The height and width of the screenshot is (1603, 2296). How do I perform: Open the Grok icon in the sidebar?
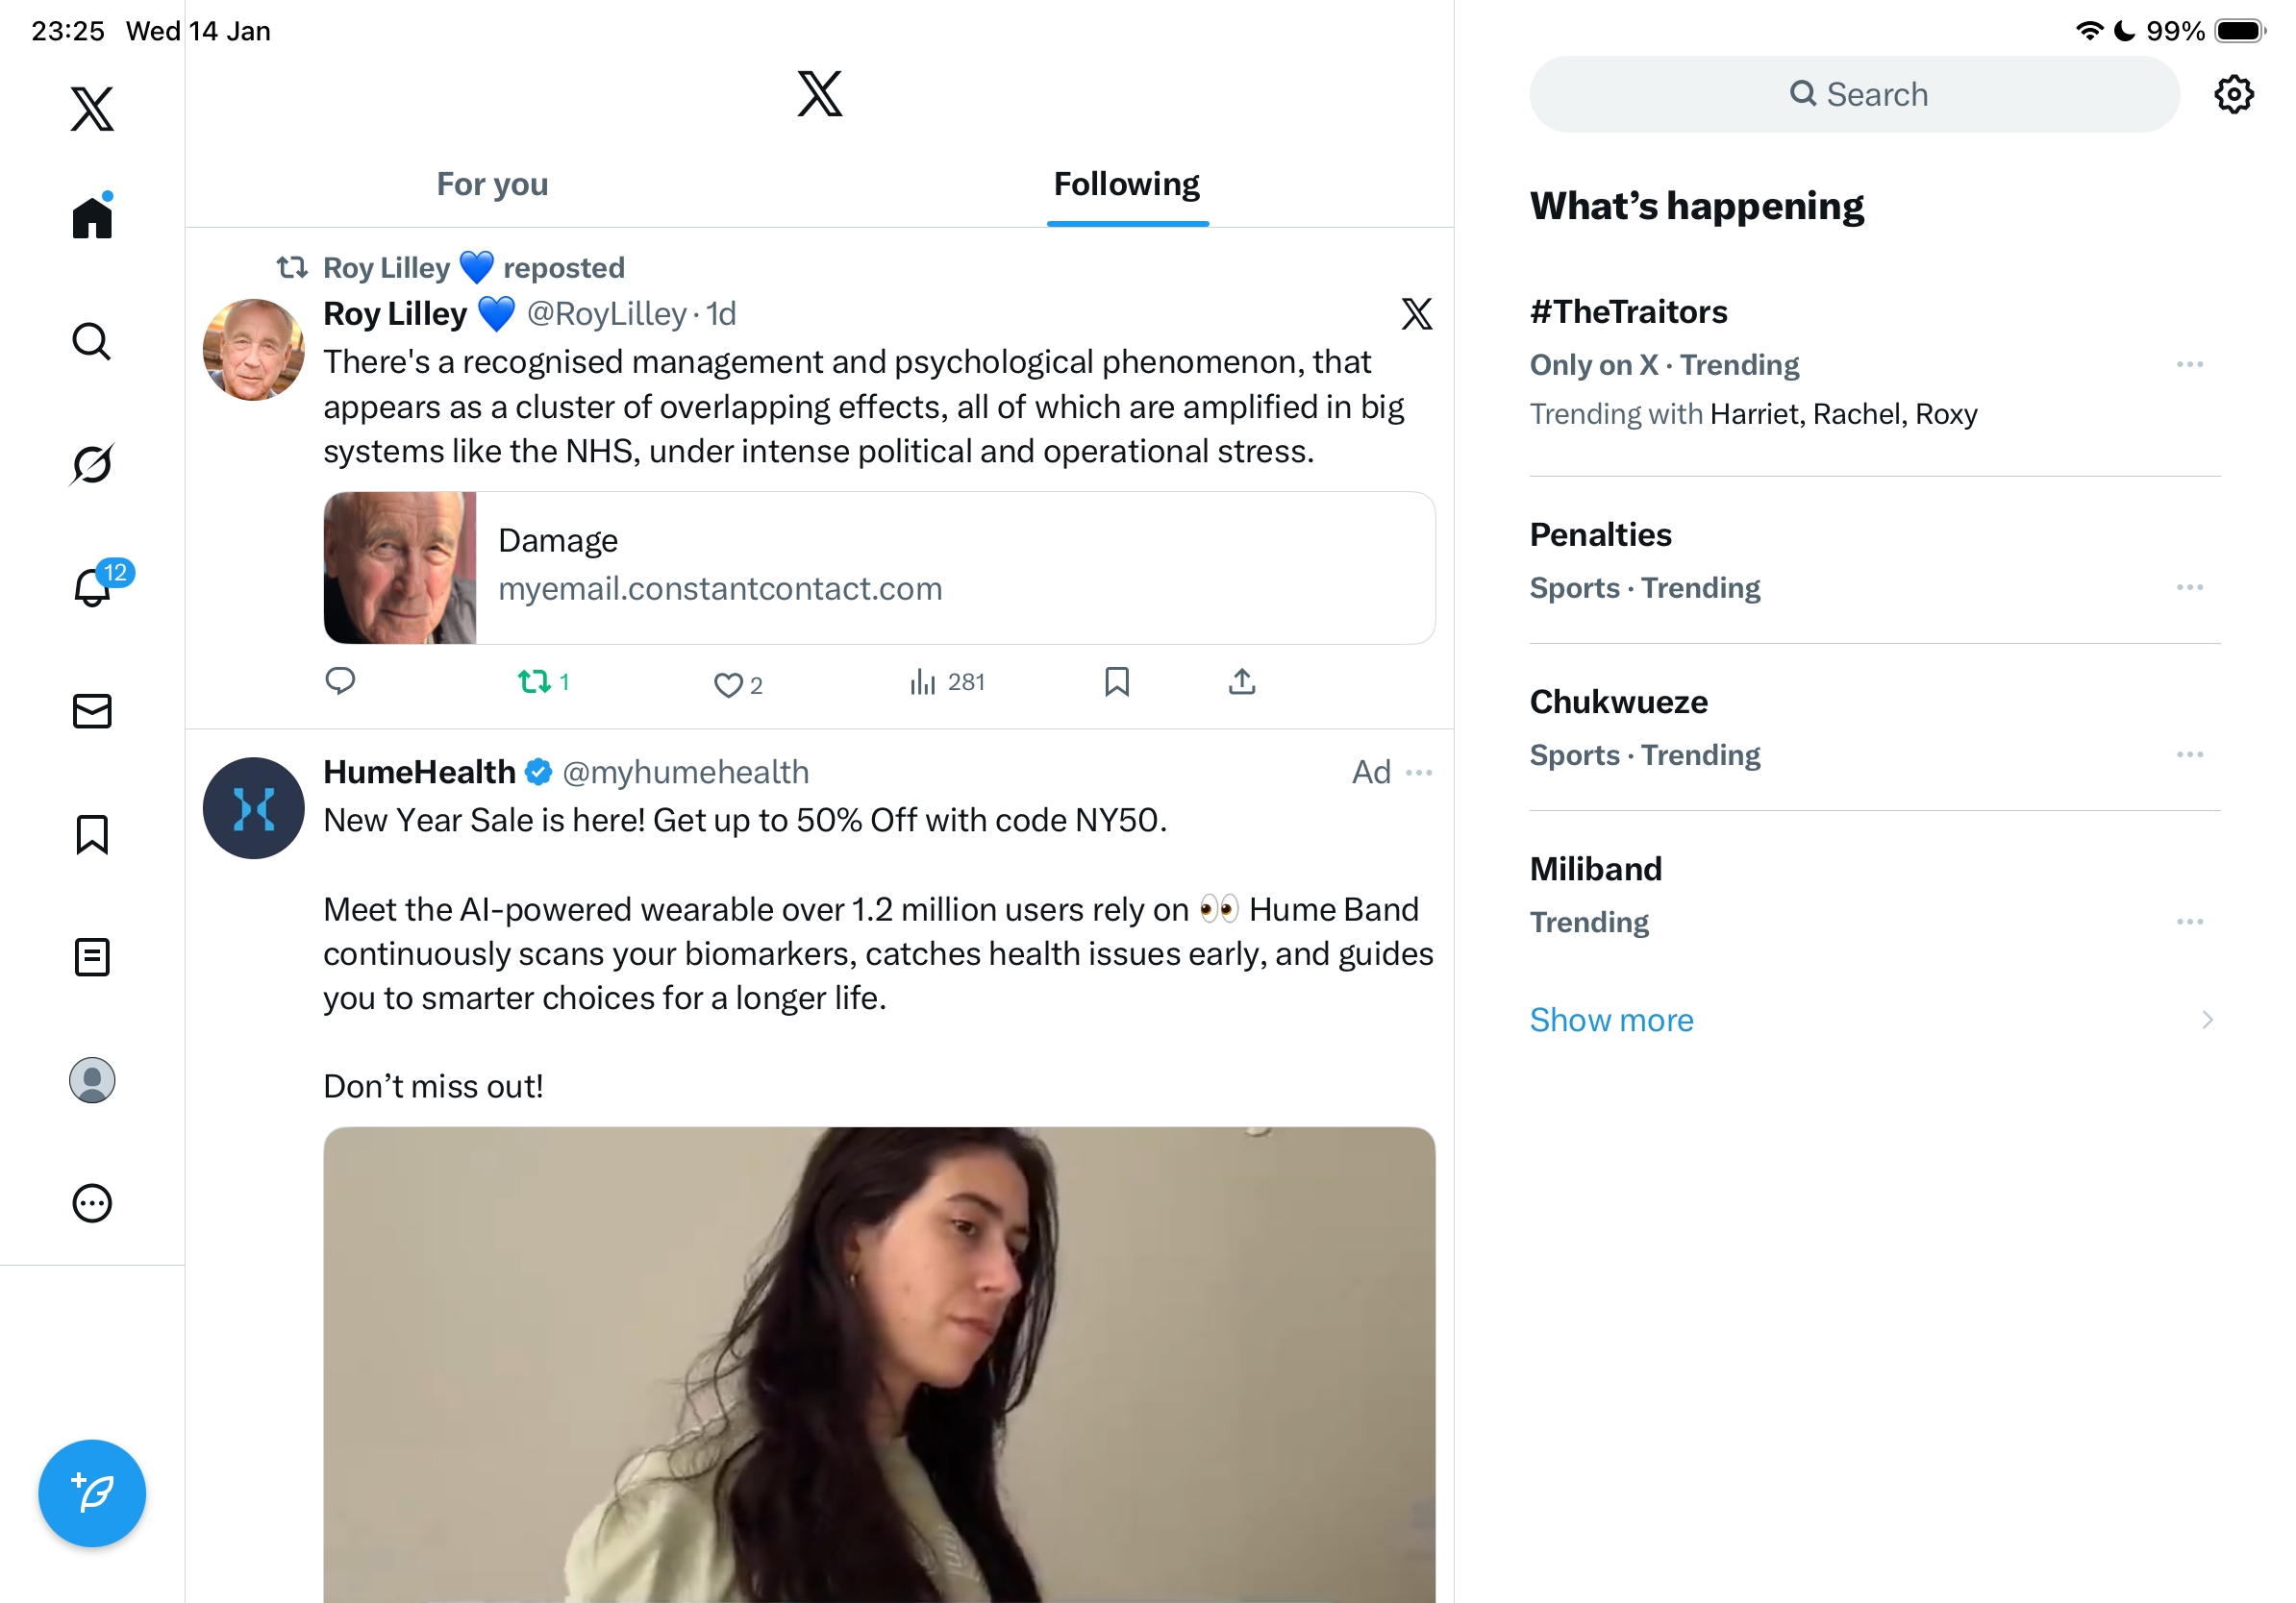tap(92, 464)
